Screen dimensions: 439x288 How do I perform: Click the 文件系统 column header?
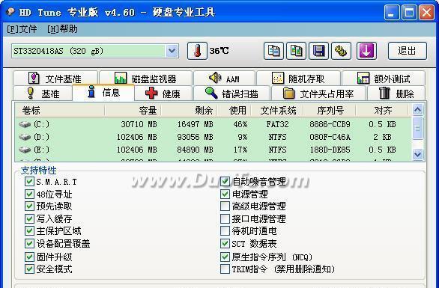(x=277, y=111)
